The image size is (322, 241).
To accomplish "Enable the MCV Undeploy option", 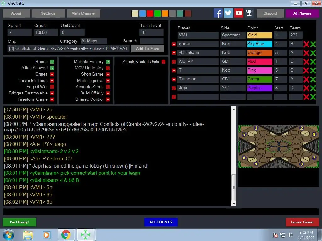I will pos(108,68).
